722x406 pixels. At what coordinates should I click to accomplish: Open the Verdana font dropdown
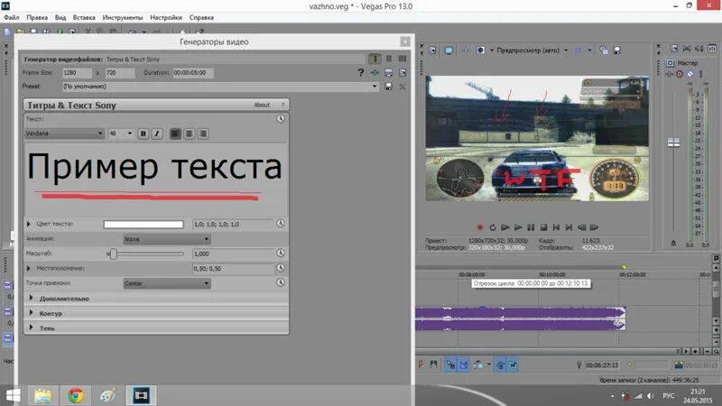click(64, 134)
